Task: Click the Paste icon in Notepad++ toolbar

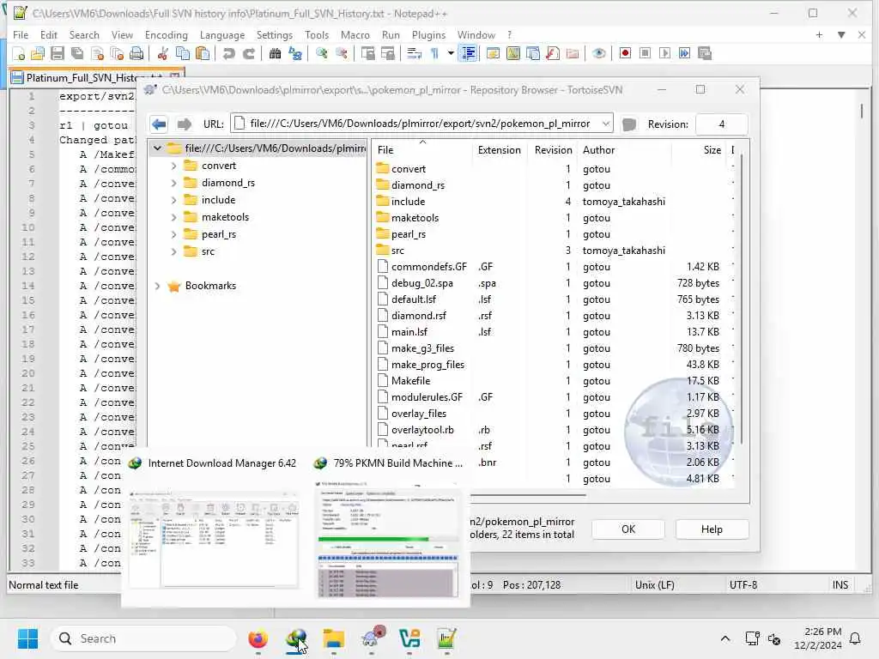Action: point(203,53)
